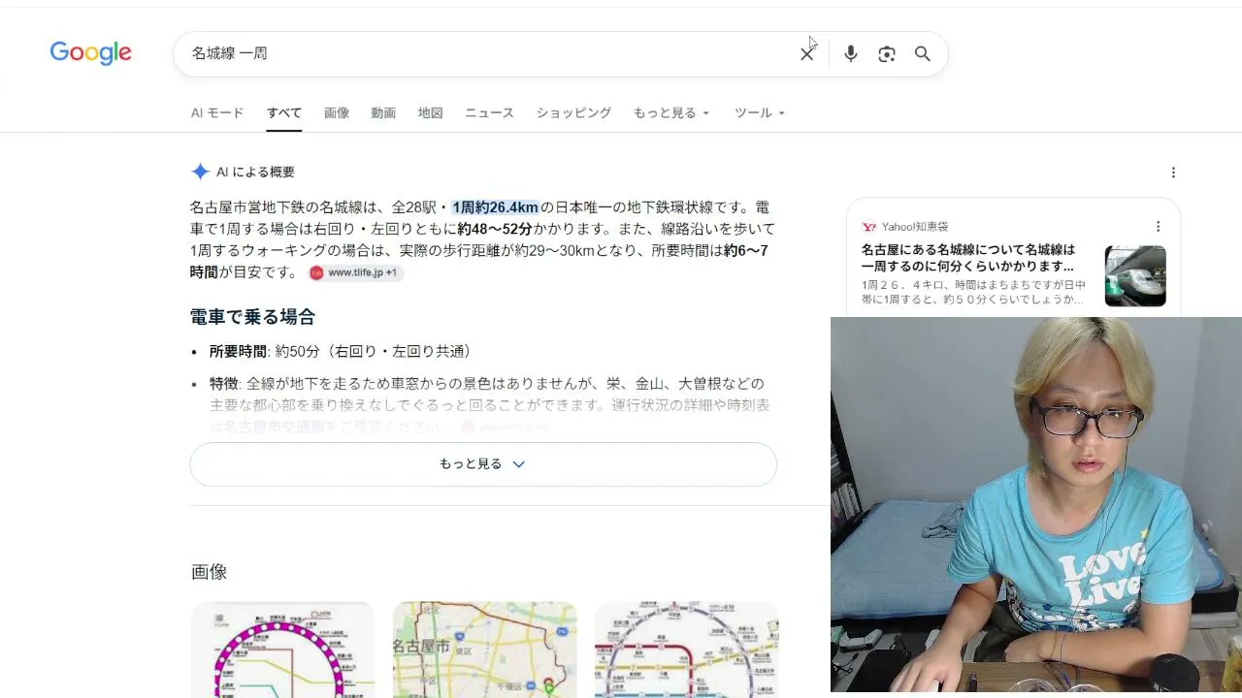Select the すべて tab
The width and height of the screenshot is (1242, 698).
pyautogui.click(x=284, y=112)
